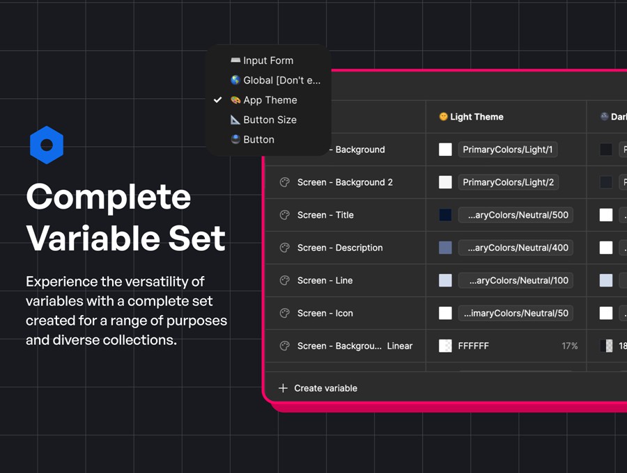627x473 pixels.
Task: Click the Light Theme sun emoji icon
Action: 443,117
